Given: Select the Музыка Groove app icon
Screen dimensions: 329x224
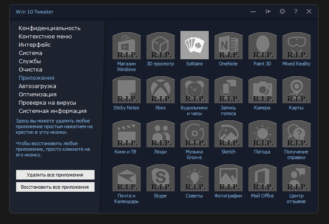Looking at the screenshot, I should click(x=194, y=134).
